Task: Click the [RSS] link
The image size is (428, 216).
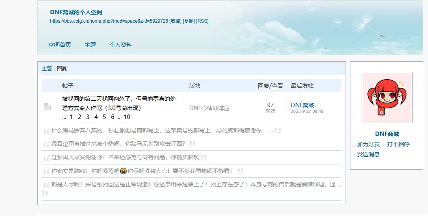Action: click(202, 21)
